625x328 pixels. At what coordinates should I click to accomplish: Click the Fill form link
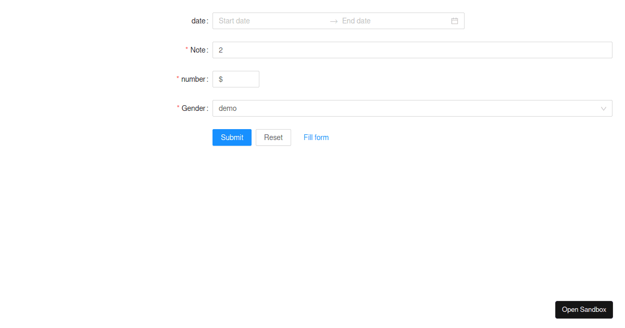(x=316, y=137)
